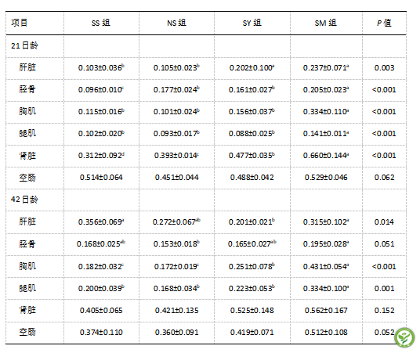Click the cell with value 0.356±0.069
Screen dimensions: 420x353
pos(101,222)
